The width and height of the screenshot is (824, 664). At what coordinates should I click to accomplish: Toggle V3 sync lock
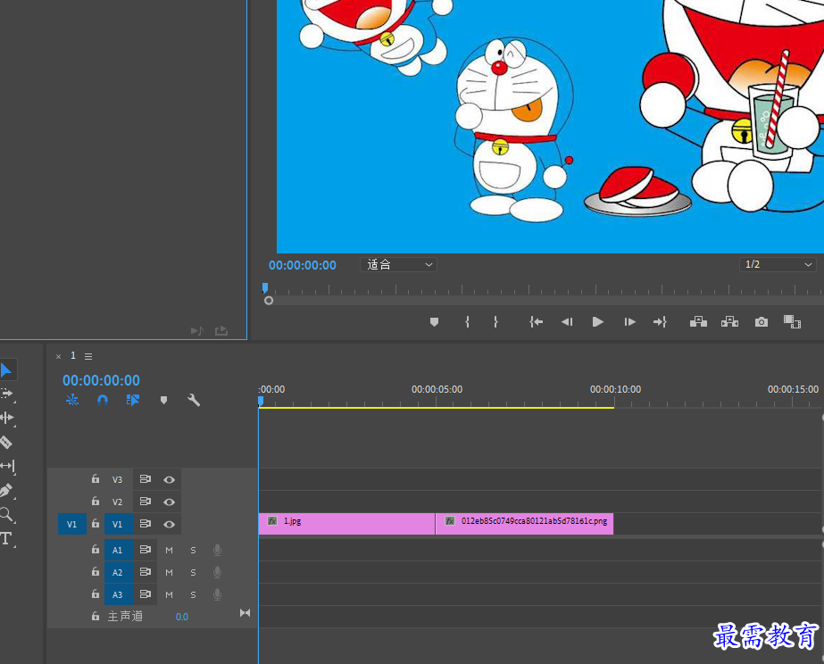(x=145, y=479)
